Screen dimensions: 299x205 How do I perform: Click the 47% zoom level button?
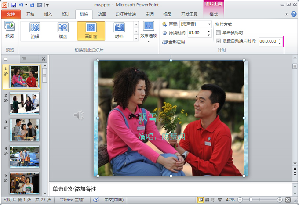(230, 200)
